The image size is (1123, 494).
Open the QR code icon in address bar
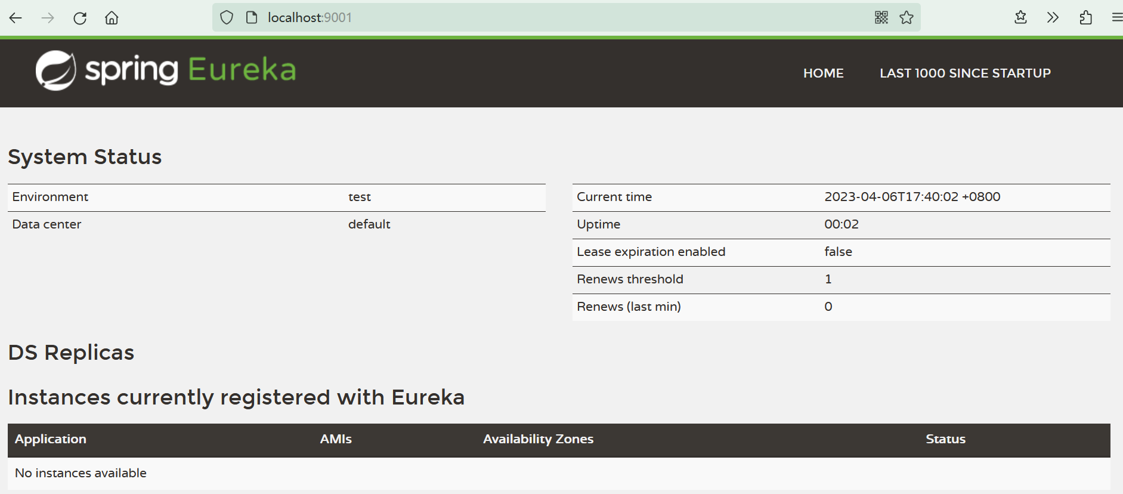click(x=881, y=18)
